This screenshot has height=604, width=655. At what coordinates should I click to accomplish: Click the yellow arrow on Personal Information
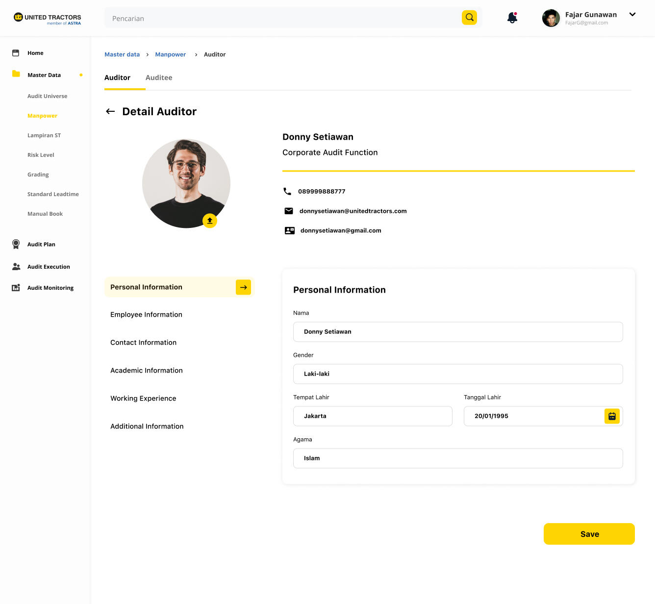click(x=243, y=287)
